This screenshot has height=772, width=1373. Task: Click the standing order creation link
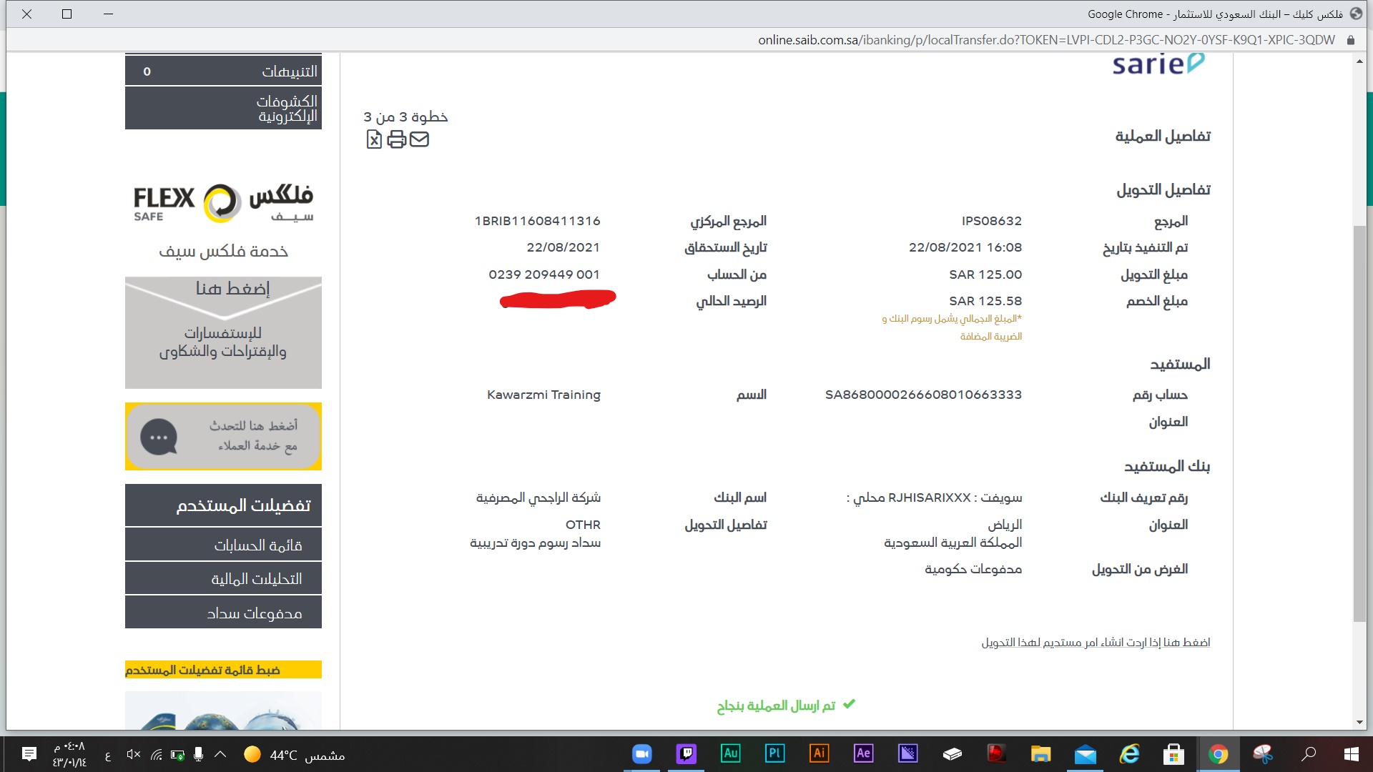tap(1096, 643)
